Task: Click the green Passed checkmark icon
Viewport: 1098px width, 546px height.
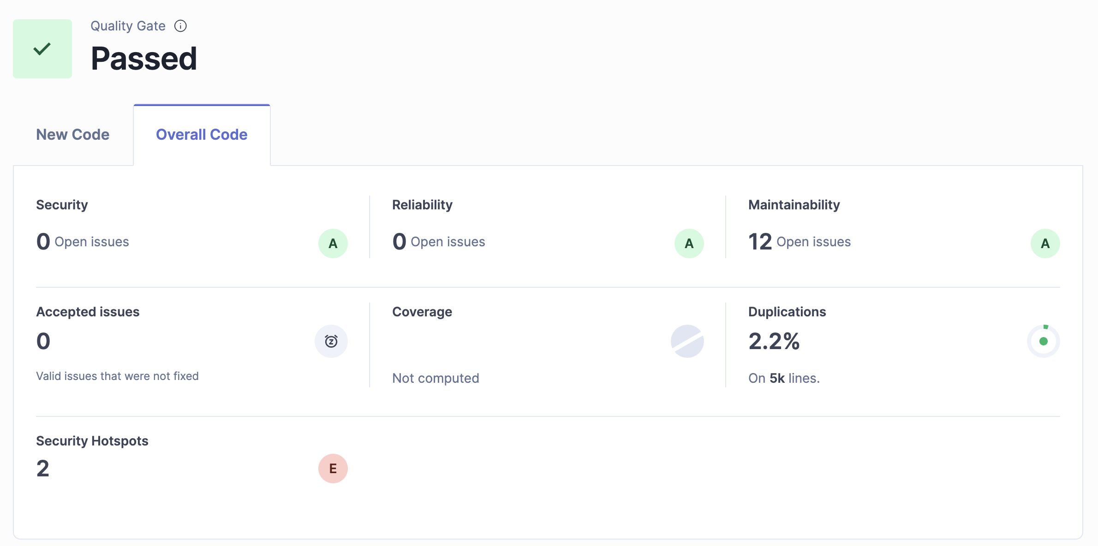Action: pos(42,49)
